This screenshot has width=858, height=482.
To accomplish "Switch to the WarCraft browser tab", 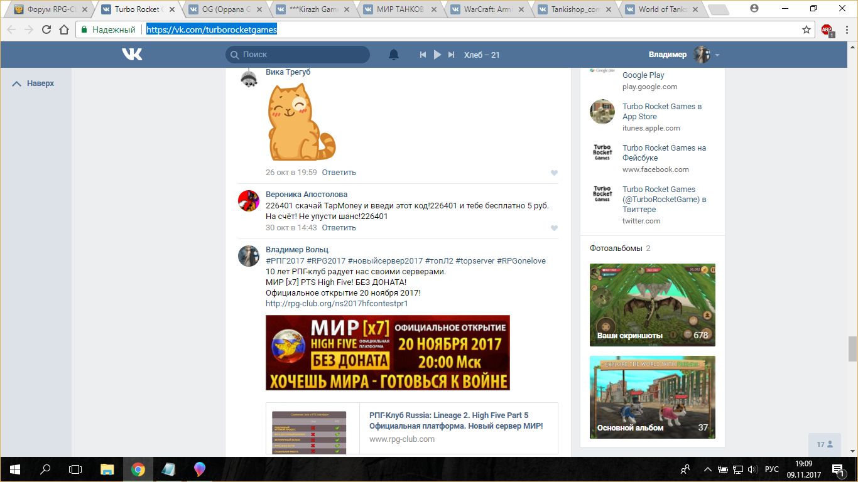I will [487, 9].
